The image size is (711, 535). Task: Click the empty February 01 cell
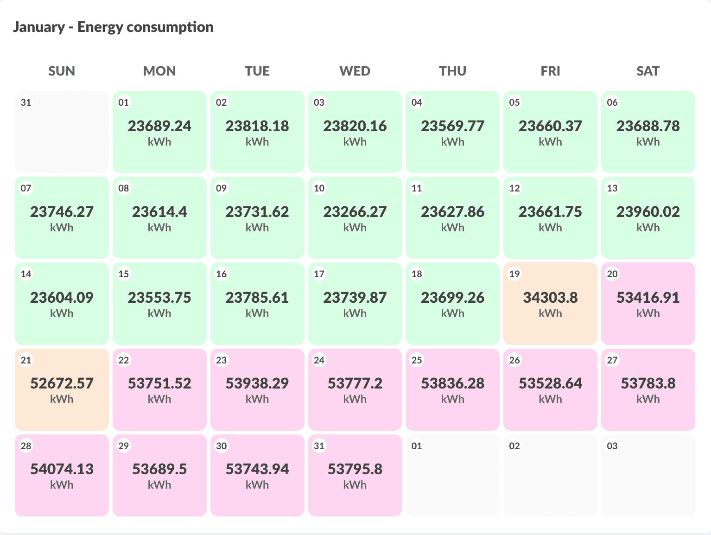(452, 475)
